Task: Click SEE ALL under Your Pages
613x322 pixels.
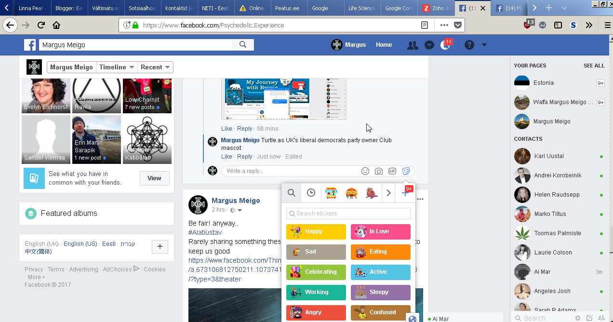Action: pyautogui.click(x=594, y=66)
